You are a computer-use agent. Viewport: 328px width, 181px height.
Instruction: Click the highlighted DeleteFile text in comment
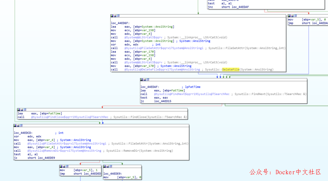click(x=231, y=70)
